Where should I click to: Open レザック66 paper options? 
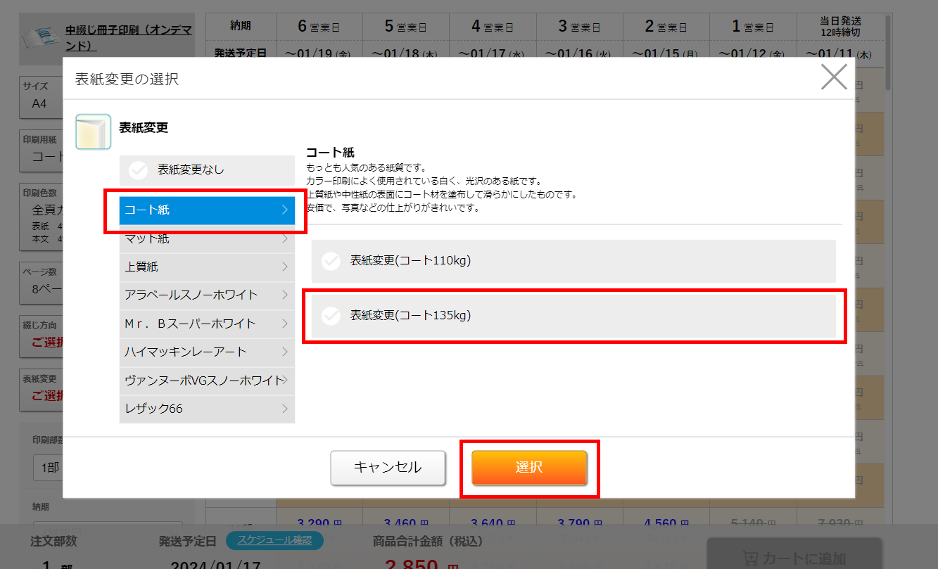click(207, 409)
